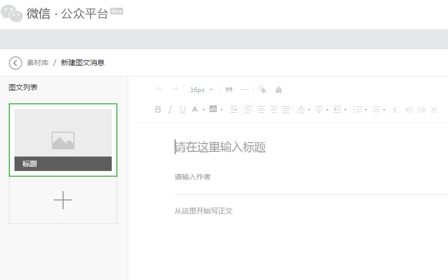The width and height of the screenshot is (448, 280).
Task: Insert a bulleted list
Action: [376, 110]
